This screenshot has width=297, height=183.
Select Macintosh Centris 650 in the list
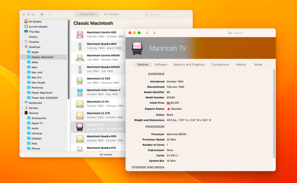point(98,34)
